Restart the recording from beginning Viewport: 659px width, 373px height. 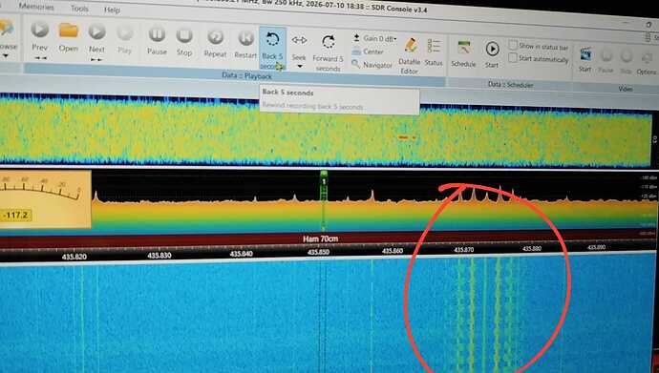click(245, 38)
